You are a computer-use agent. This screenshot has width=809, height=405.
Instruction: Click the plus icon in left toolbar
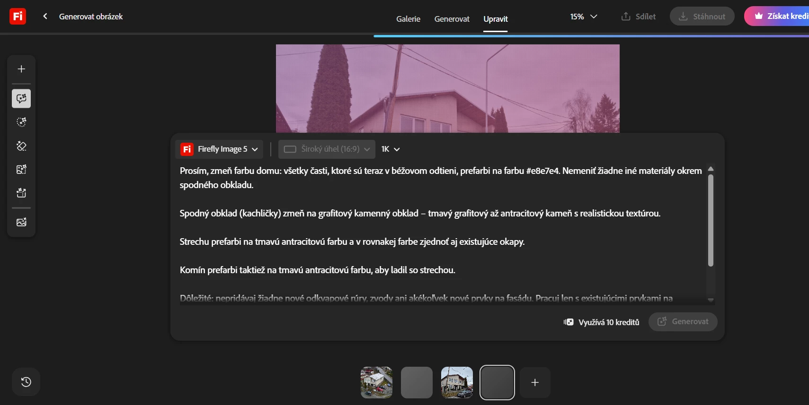coord(21,69)
